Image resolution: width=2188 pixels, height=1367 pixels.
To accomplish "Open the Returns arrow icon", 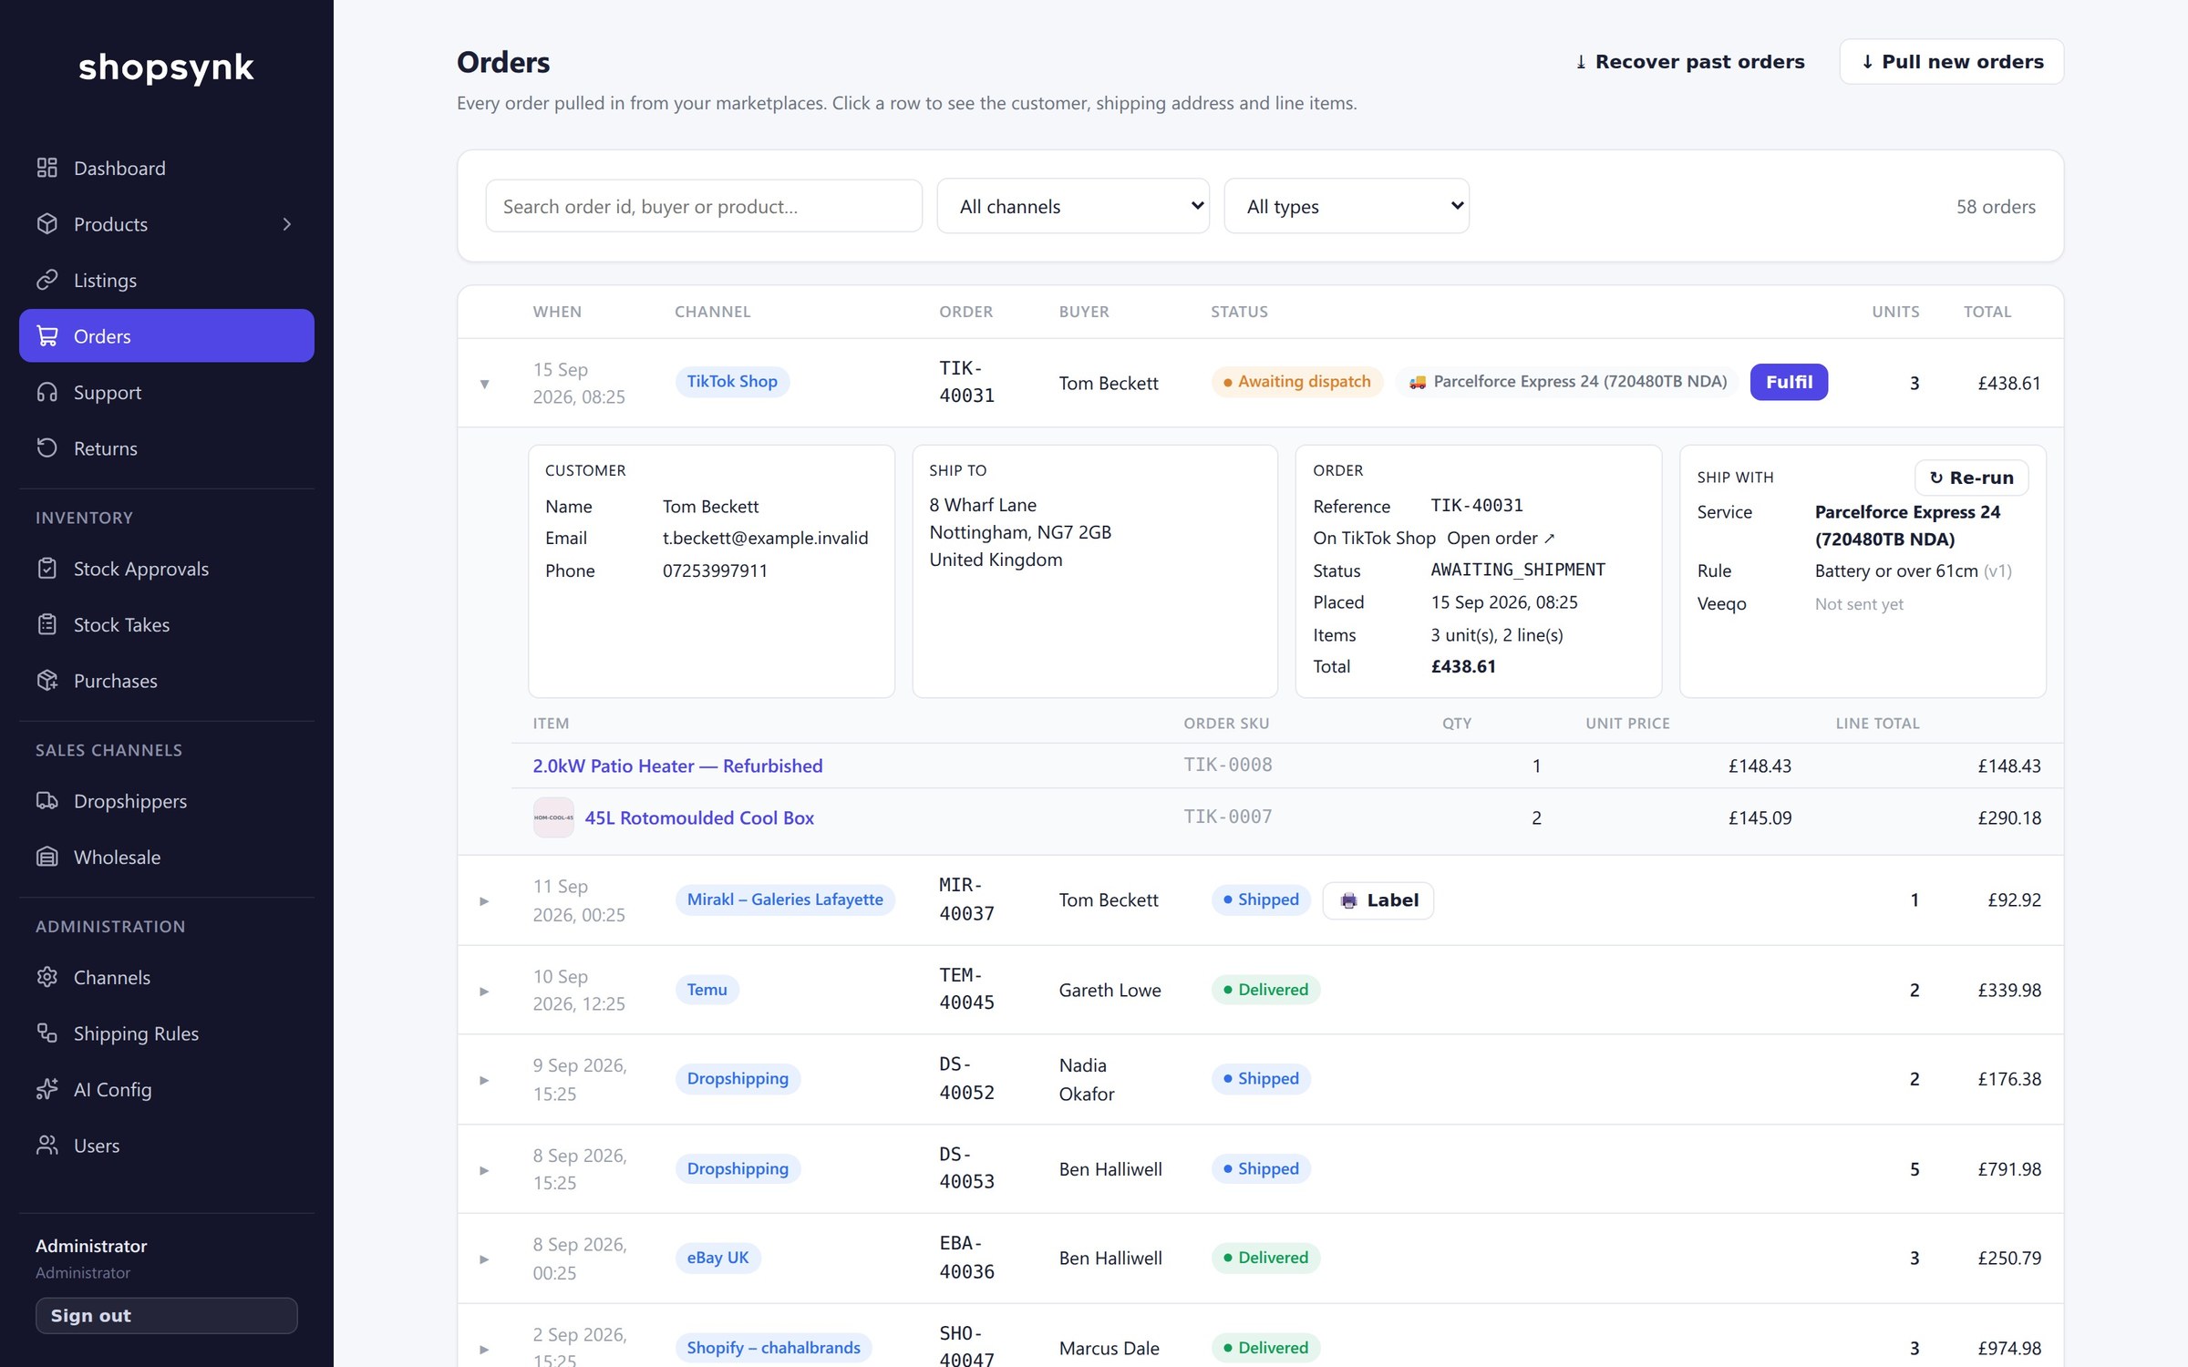I will click(x=47, y=447).
